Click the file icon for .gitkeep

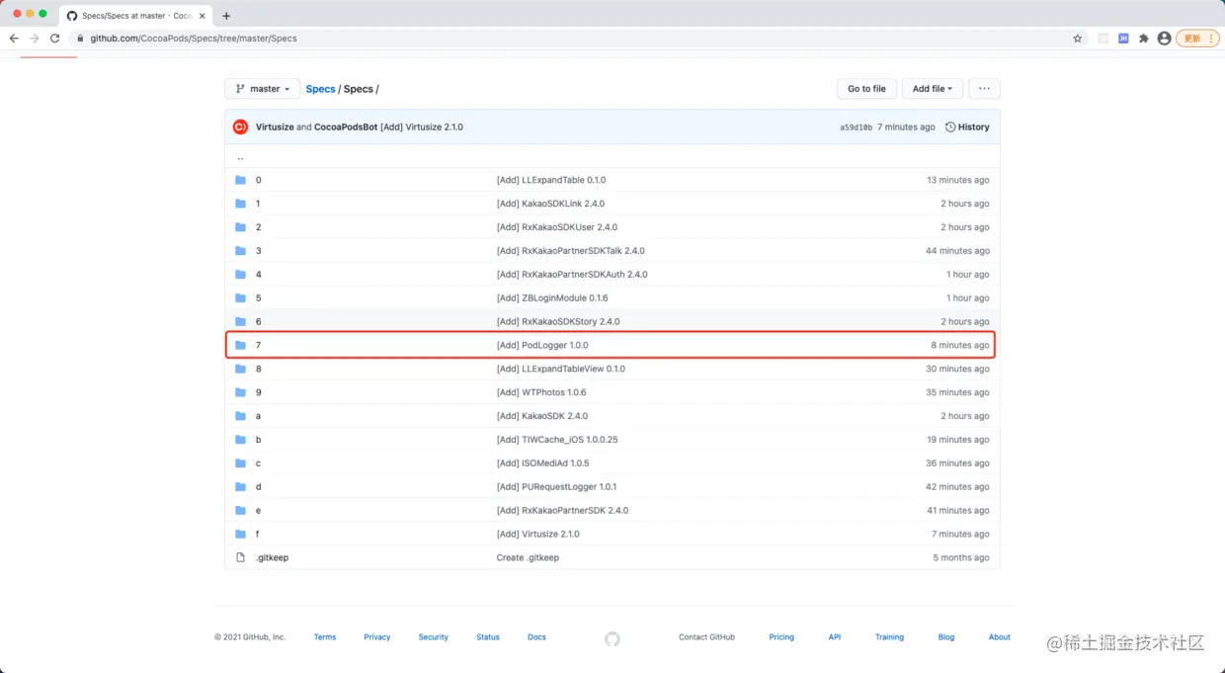point(240,557)
